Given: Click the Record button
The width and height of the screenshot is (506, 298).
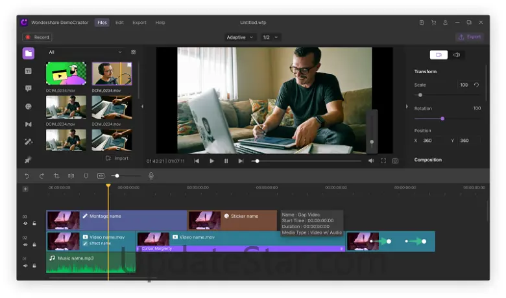Looking at the screenshot, I should click(37, 37).
